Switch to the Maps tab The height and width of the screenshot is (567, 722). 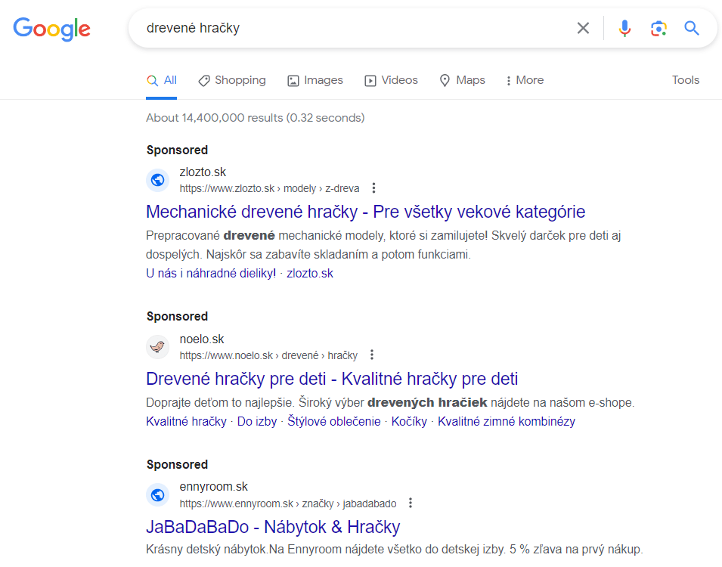click(462, 81)
